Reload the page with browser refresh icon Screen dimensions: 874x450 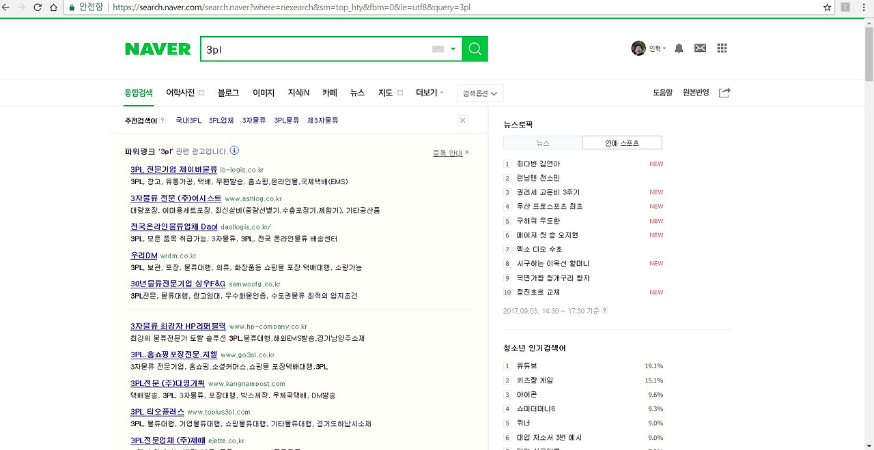(x=37, y=7)
